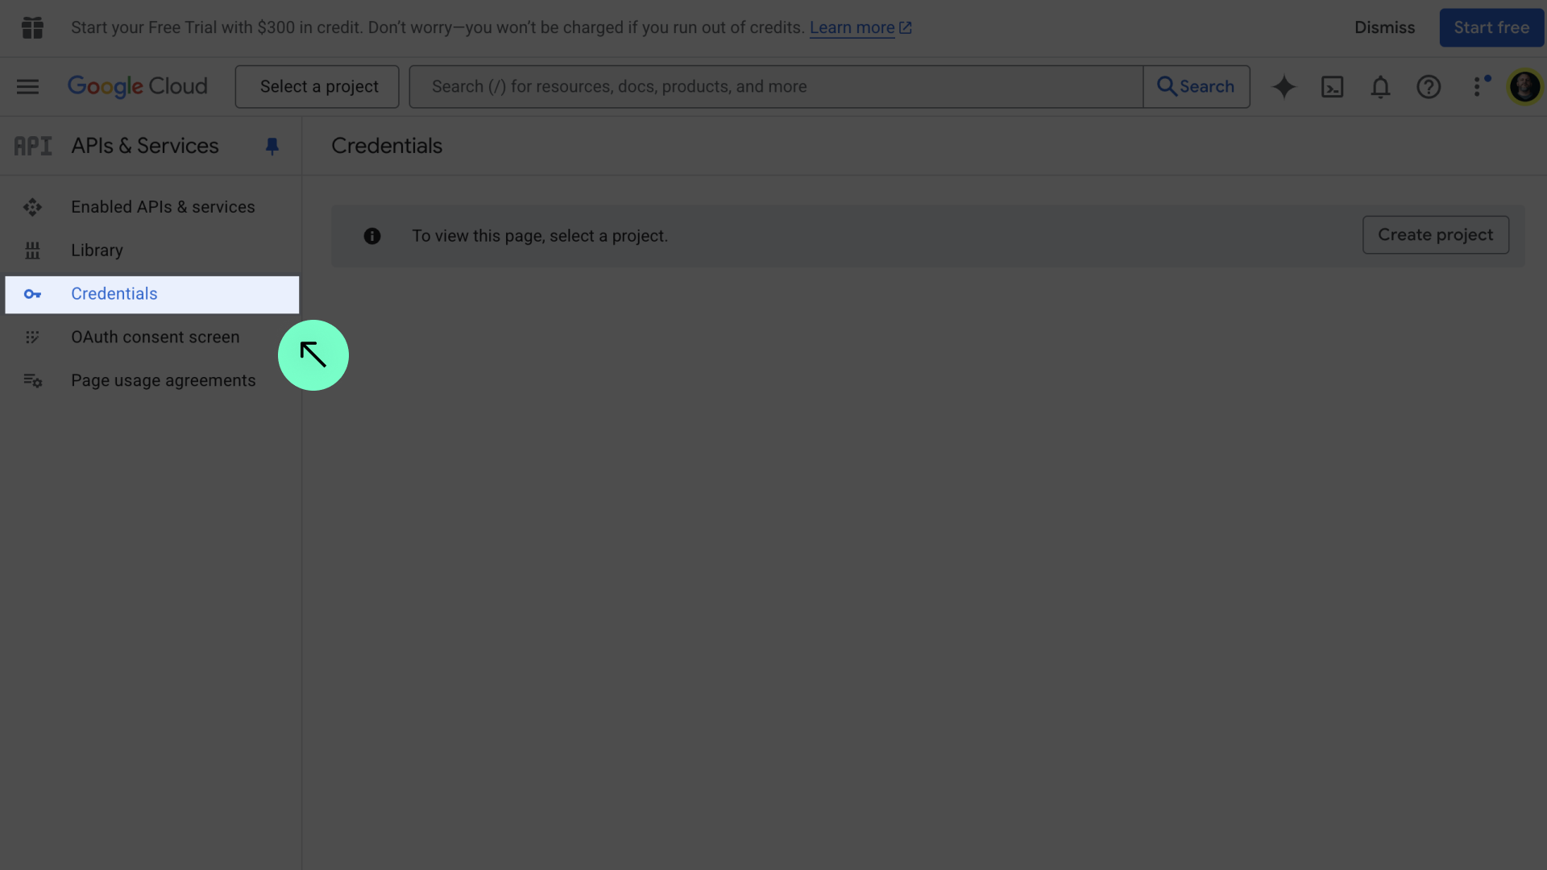Click the Google Cloud logo
Image resolution: width=1547 pixels, height=870 pixels.
tap(137, 86)
